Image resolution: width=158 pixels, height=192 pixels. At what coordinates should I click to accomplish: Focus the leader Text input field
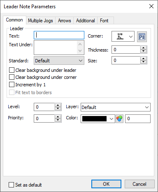coord(59,35)
